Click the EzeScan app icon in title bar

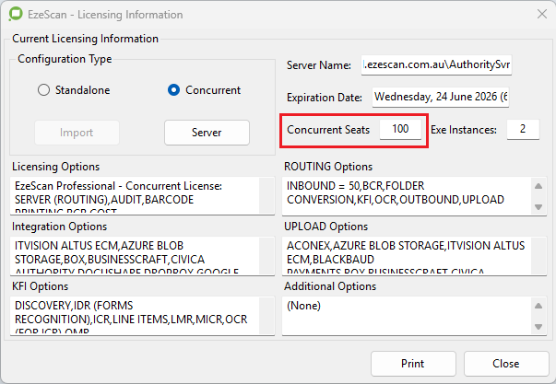(16, 15)
